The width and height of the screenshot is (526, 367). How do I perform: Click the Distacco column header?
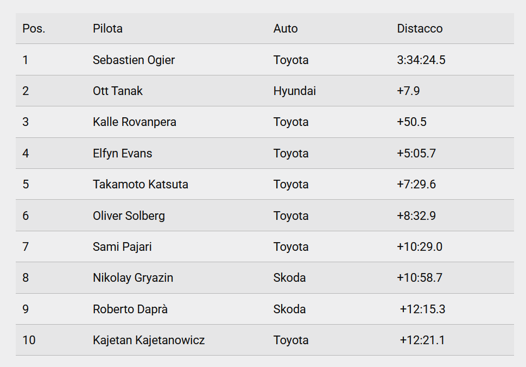[420, 29]
